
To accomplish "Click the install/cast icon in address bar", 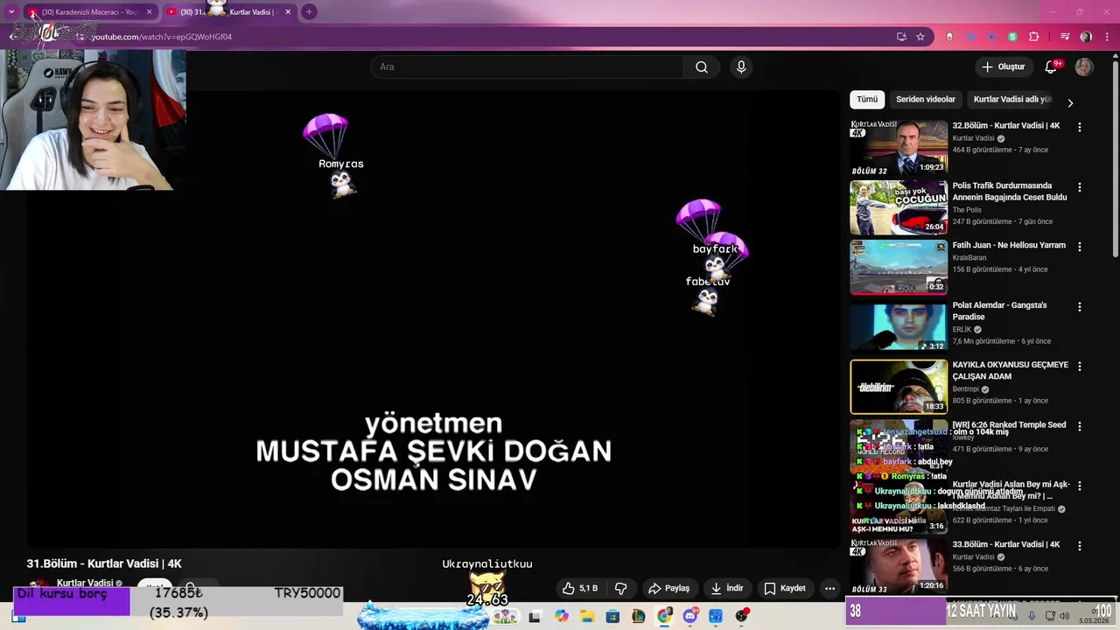I will coord(901,37).
